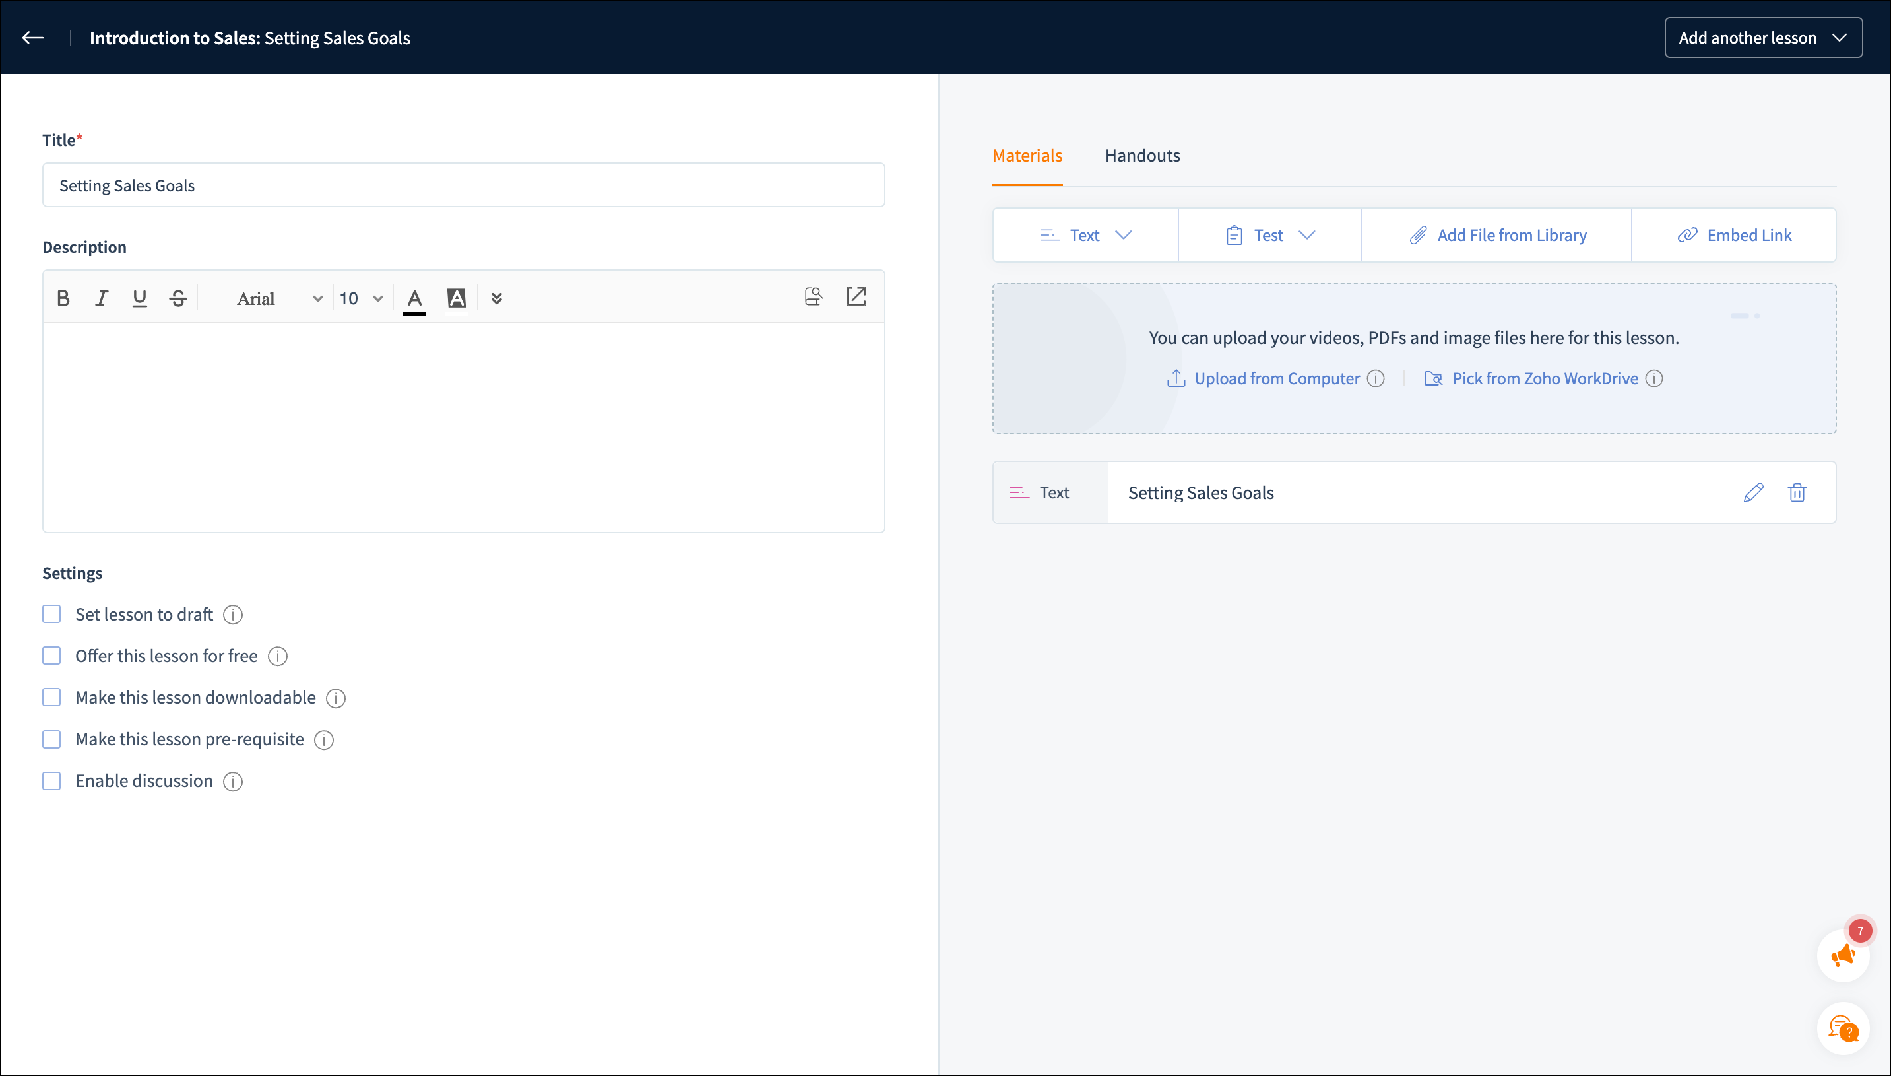Click the help chat bubble icon
1891x1076 pixels.
coord(1843,1028)
